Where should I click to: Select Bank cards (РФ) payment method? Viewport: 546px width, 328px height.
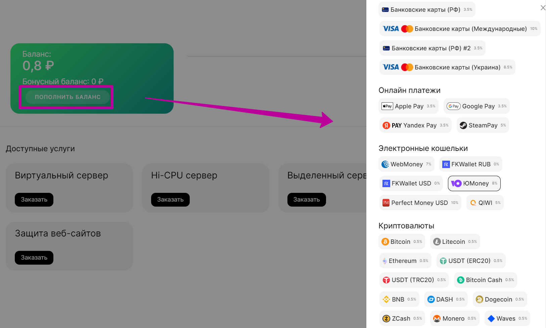click(427, 9)
